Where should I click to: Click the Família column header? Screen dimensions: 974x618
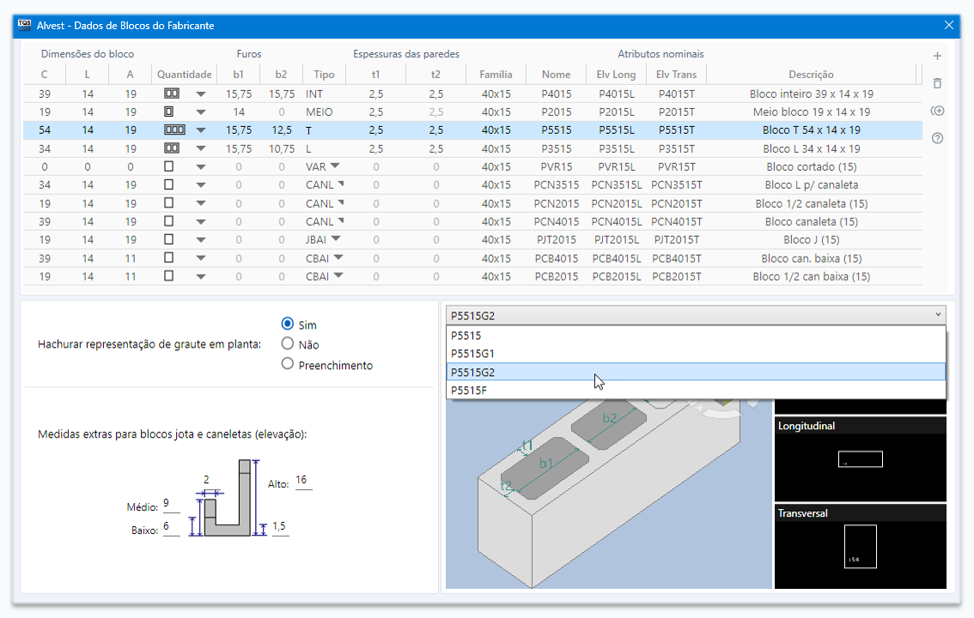tap(496, 75)
